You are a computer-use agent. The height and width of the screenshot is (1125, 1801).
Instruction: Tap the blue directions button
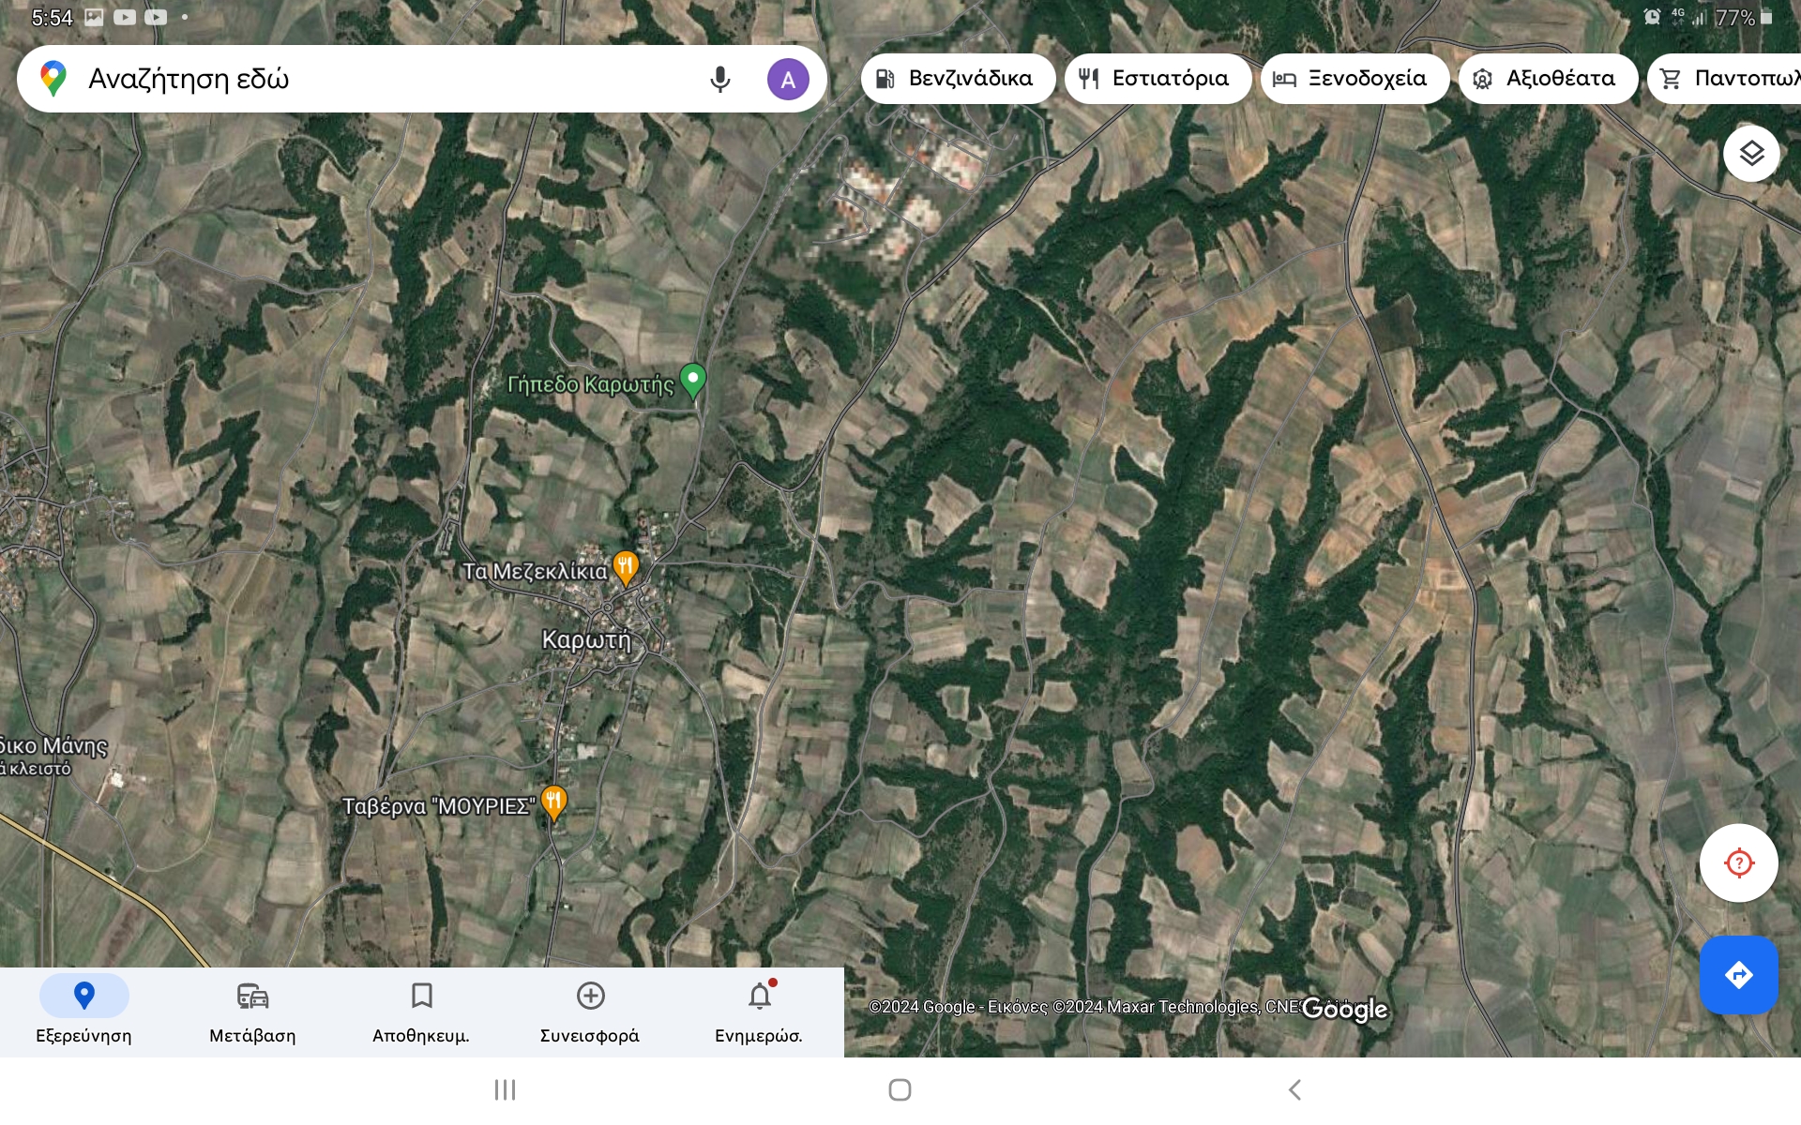[1738, 975]
